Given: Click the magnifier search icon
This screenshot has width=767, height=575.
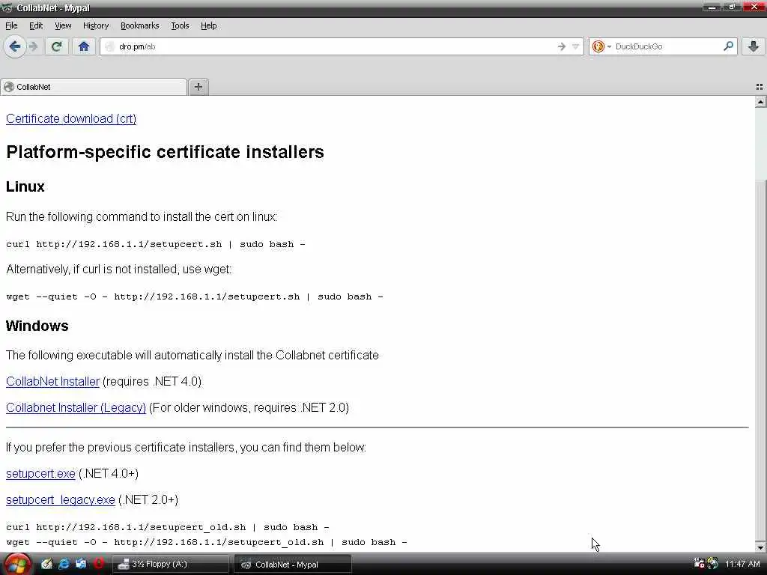Looking at the screenshot, I should [728, 46].
